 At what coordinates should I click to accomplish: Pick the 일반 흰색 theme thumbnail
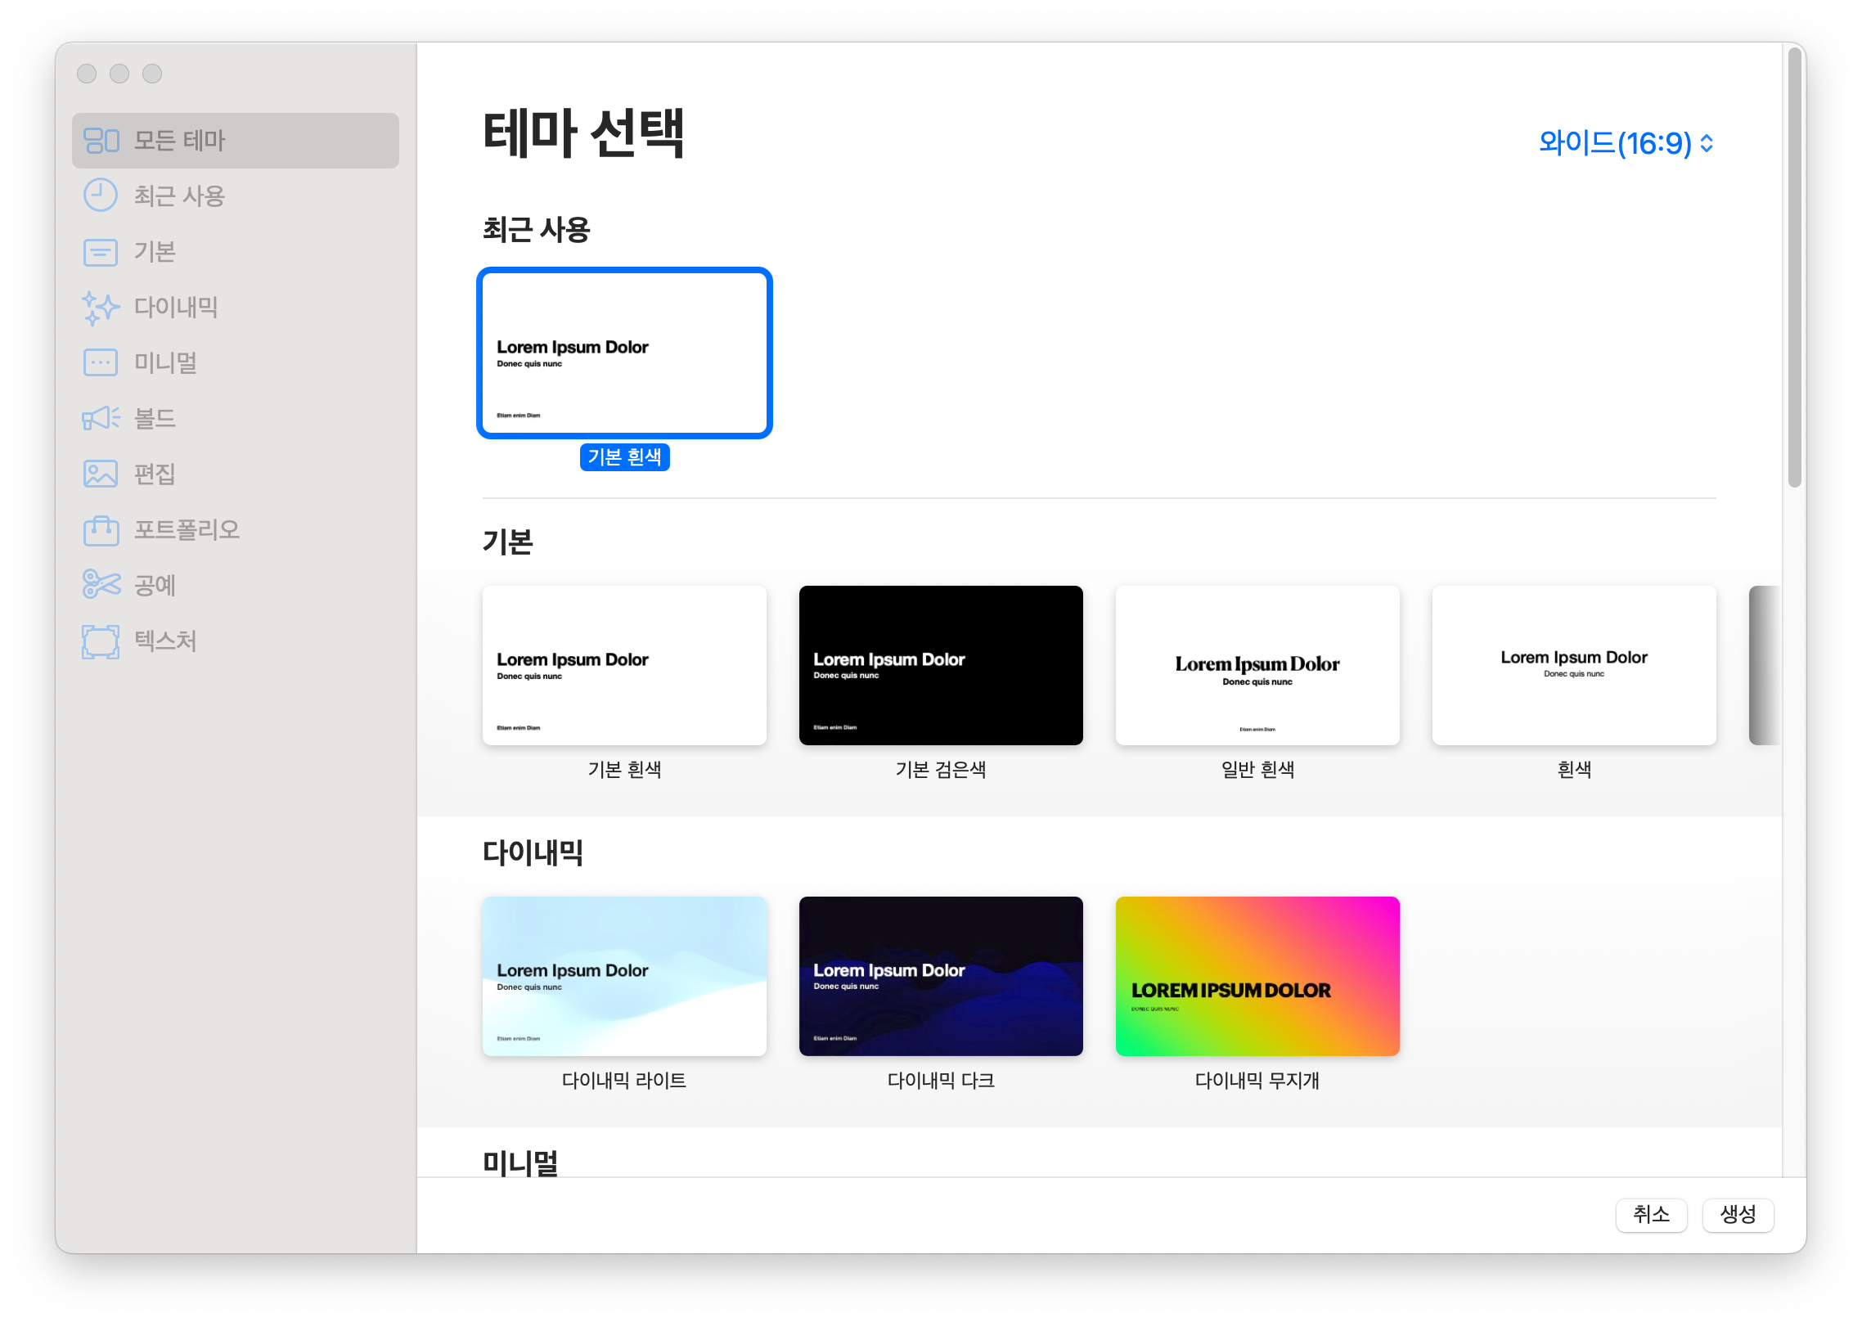pyautogui.click(x=1257, y=665)
